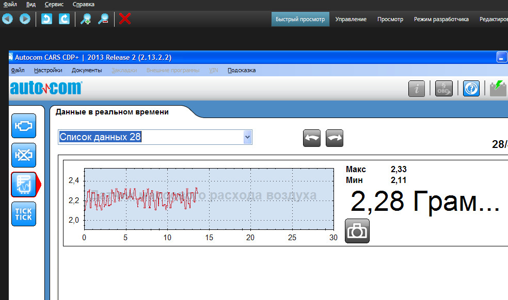This screenshot has height=300, width=508.
Task: Open the 'Быстрый просмотр' tab
Action: point(300,19)
